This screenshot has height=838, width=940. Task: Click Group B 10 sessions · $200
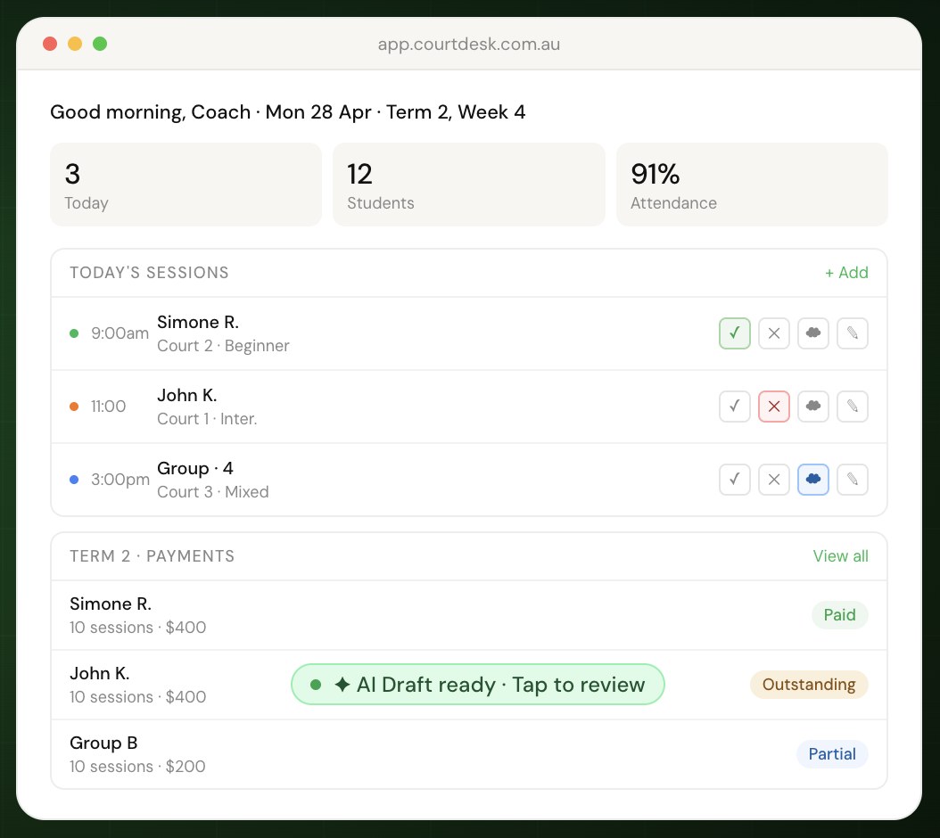click(x=137, y=767)
